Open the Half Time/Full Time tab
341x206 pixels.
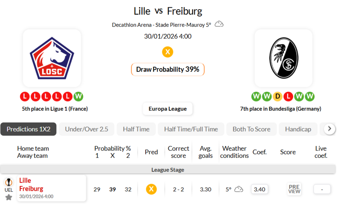click(191, 129)
